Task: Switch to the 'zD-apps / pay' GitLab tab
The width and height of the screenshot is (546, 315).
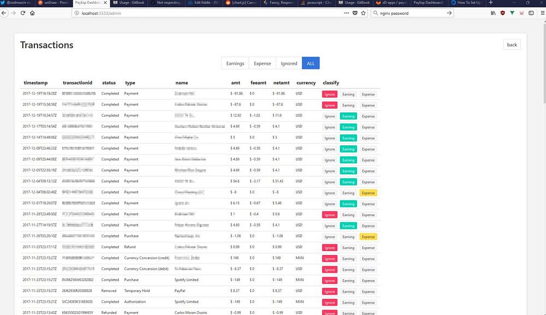Action: [x=391, y=2]
